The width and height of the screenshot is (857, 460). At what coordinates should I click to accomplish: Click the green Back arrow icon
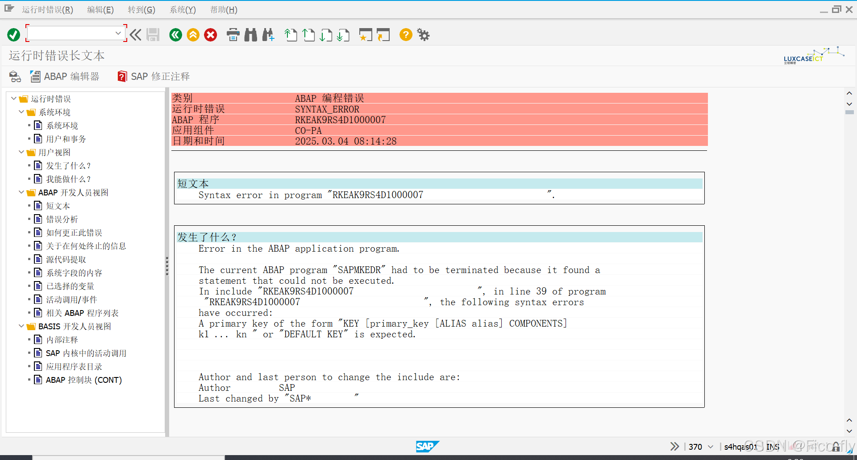pyautogui.click(x=176, y=35)
